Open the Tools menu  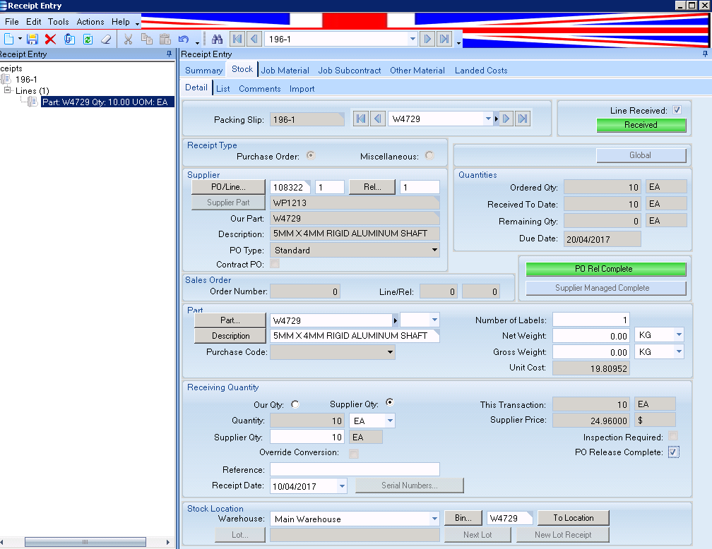(x=59, y=22)
